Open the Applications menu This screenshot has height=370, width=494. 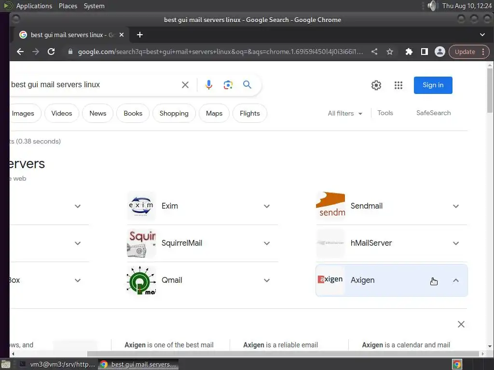click(34, 6)
